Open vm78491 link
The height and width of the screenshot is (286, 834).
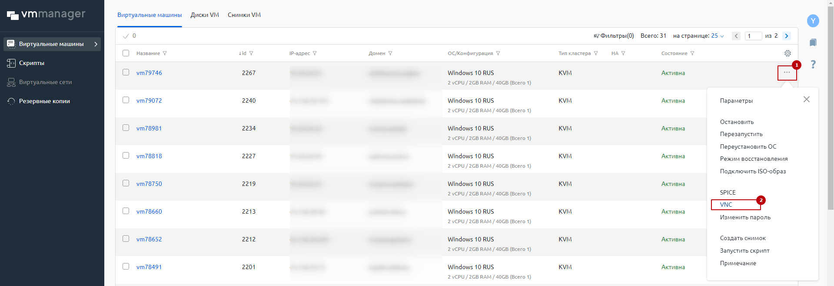pyautogui.click(x=149, y=267)
